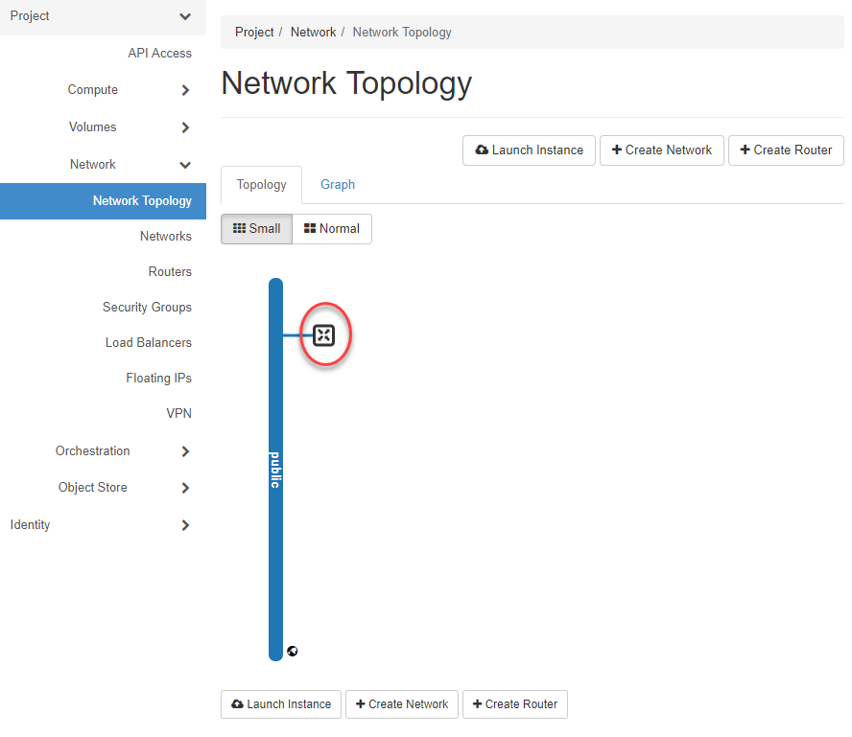Switch to Normal topology view
The width and height of the screenshot is (852, 737).
(332, 229)
